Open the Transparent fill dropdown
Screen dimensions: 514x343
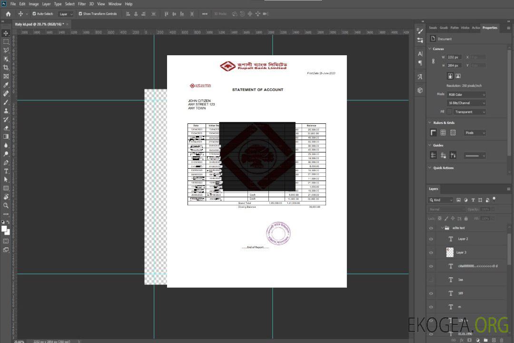click(469, 112)
